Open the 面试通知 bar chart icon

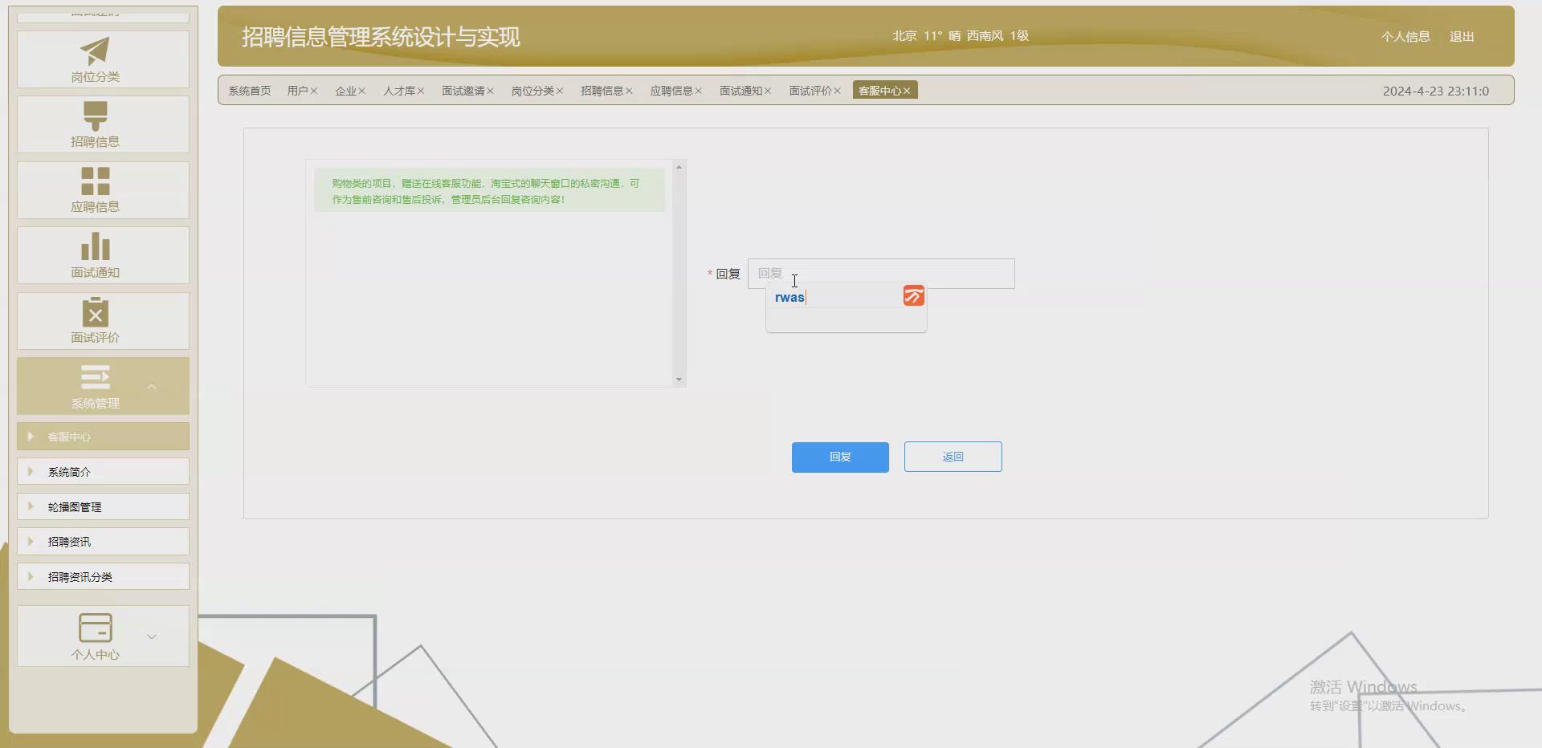tap(95, 246)
